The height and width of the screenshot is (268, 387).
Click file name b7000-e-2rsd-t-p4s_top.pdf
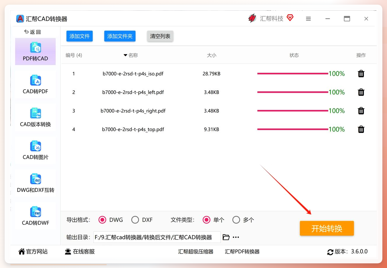click(x=133, y=129)
